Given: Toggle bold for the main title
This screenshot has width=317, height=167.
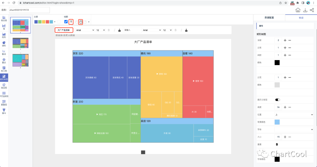Looking at the screenshot, I should [x=109, y=30].
